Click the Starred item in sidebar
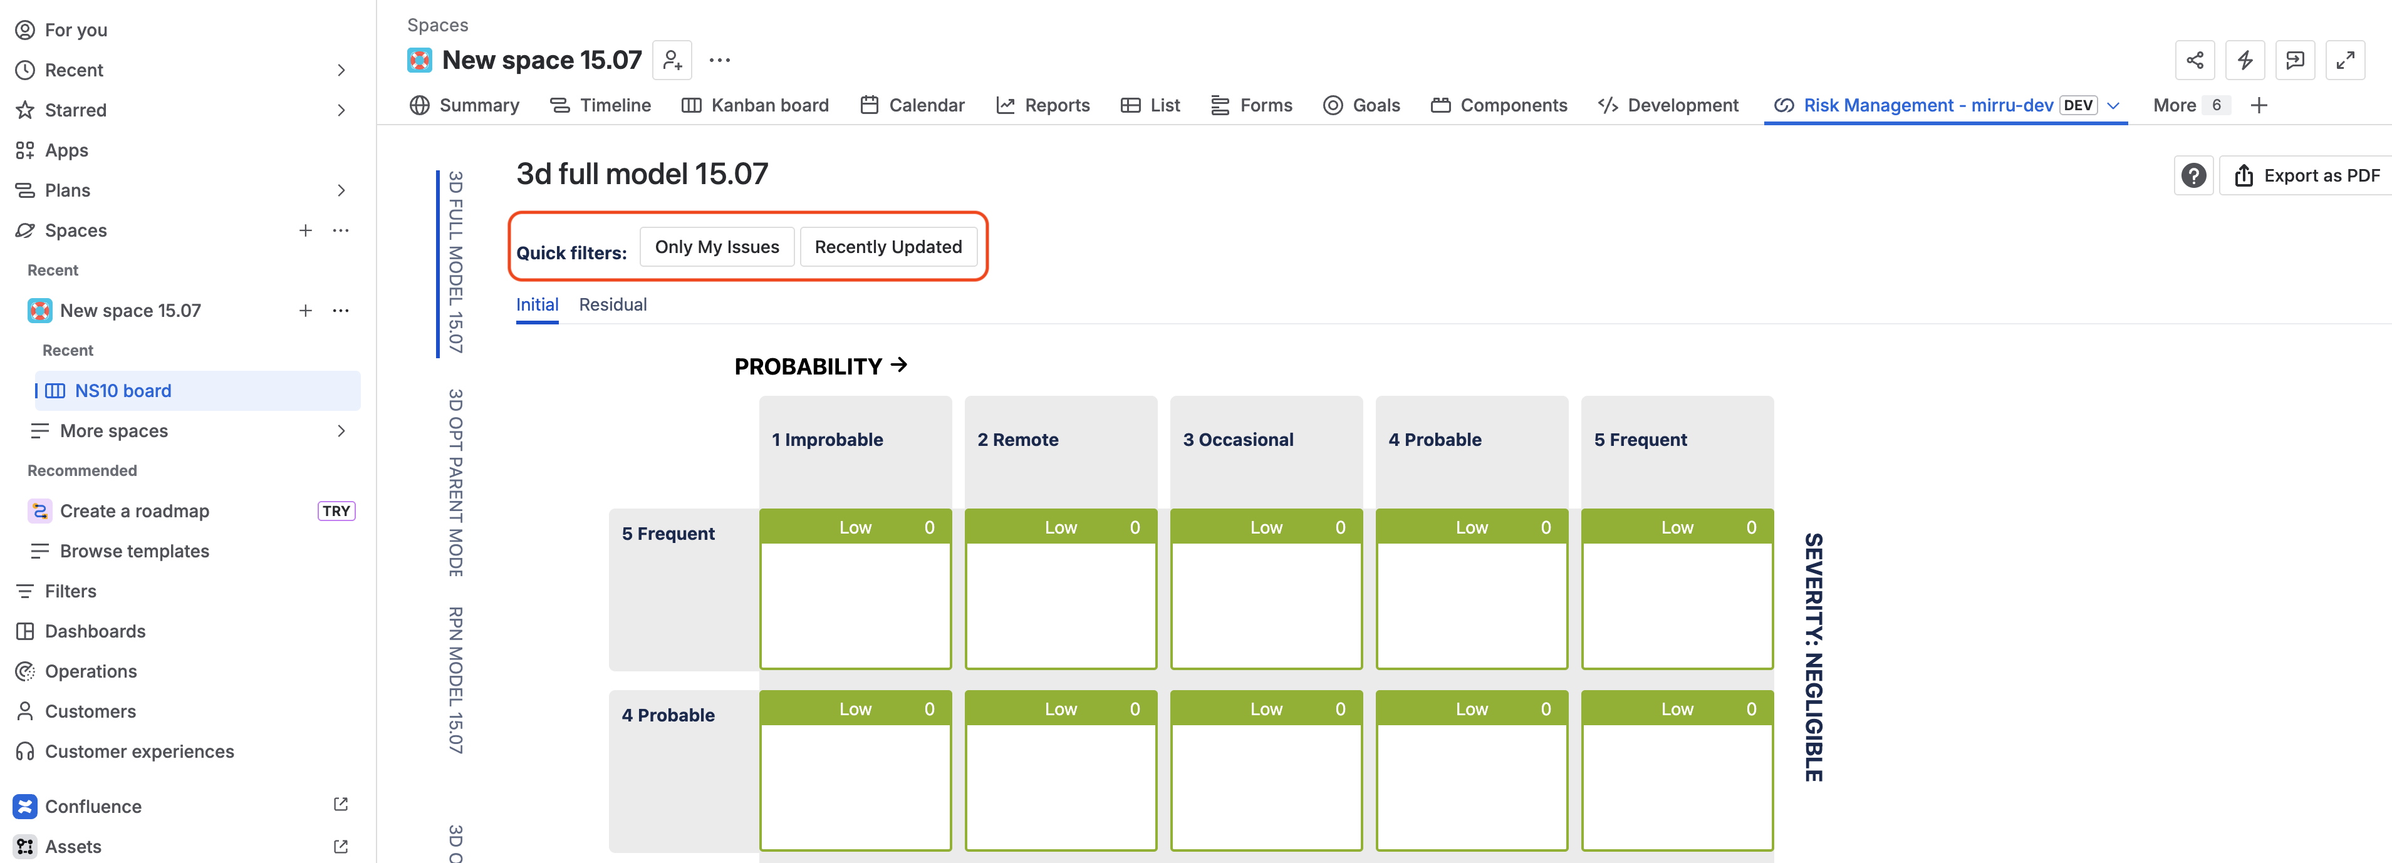The height and width of the screenshot is (863, 2392). coord(76,110)
